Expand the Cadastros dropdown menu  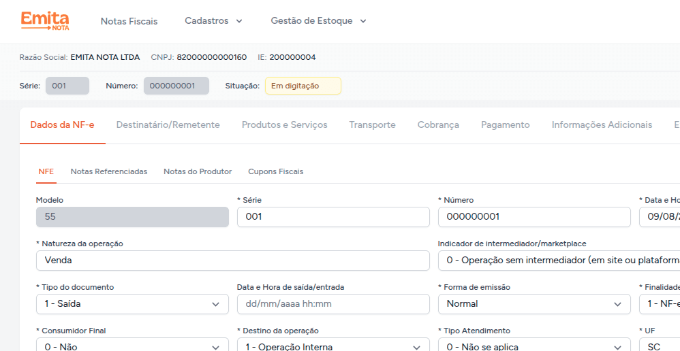pyautogui.click(x=213, y=21)
